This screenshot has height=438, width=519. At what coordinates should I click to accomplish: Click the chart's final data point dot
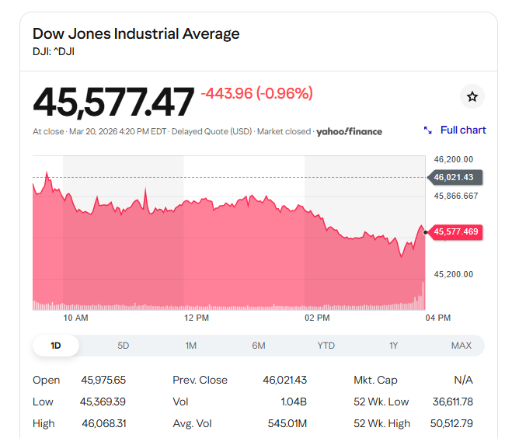coord(425,231)
